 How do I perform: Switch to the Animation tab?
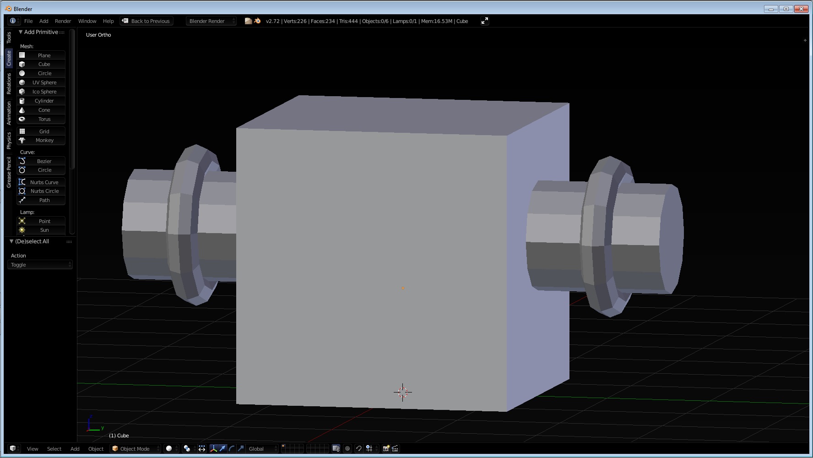point(9,113)
